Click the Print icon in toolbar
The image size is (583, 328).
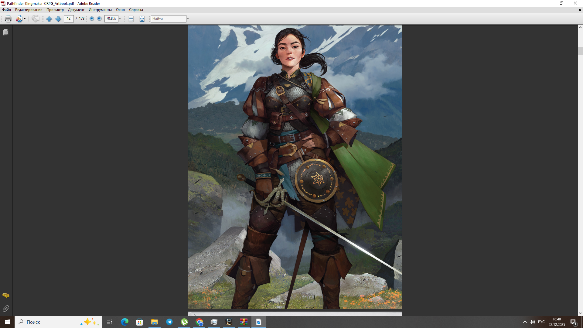click(x=8, y=19)
